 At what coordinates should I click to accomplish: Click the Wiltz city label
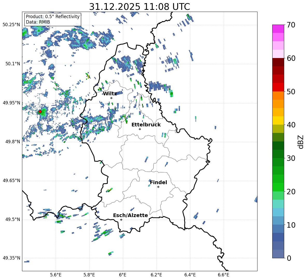point(110,94)
